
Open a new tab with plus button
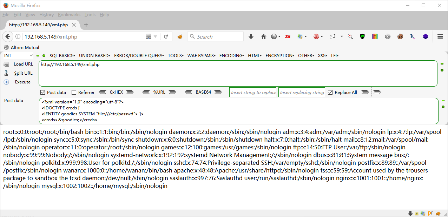pos(86,25)
